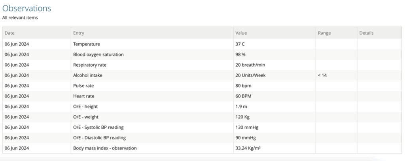This screenshot has width=405, height=161.
Task: Select the Pulse rate entry
Action: (83, 86)
